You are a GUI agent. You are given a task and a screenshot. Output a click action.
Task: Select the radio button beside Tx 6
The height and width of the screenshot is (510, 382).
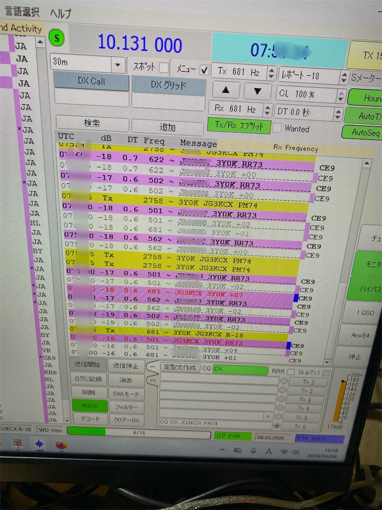[277, 425]
